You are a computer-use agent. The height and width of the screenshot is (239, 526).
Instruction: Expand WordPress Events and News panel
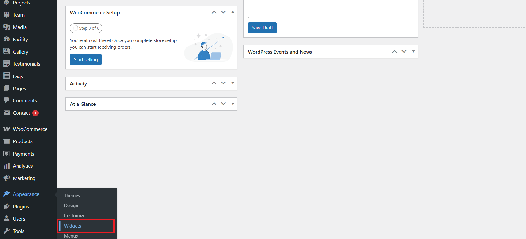[x=413, y=51]
